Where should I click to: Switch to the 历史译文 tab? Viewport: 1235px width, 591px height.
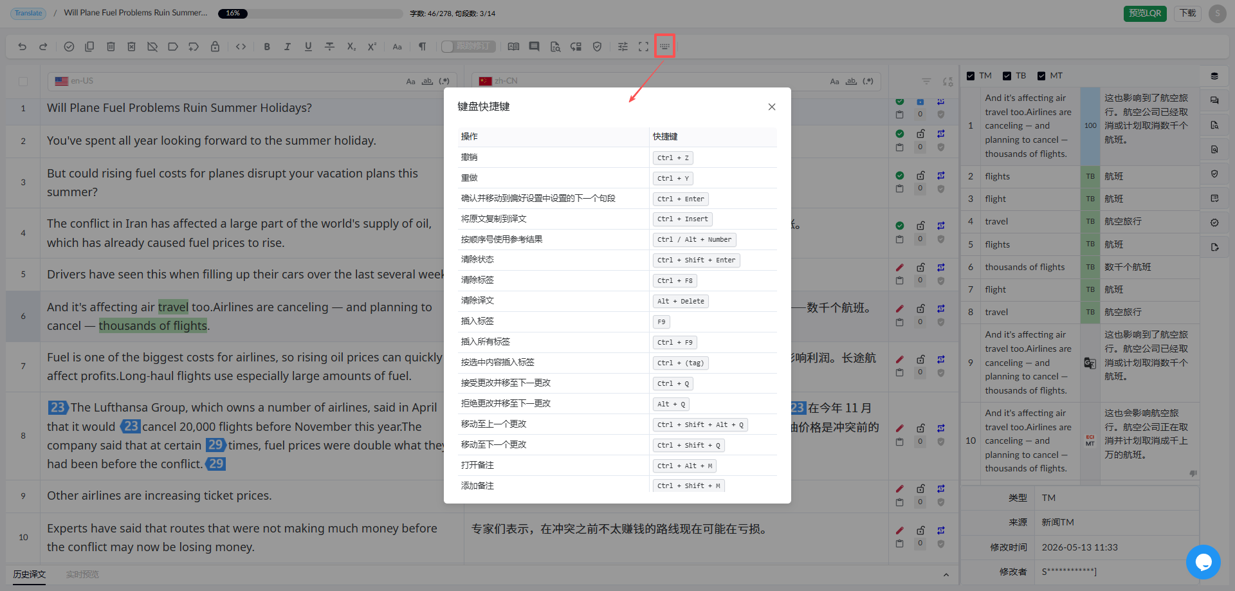tap(30, 574)
